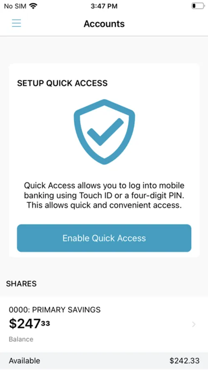The height and width of the screenshot is (370, 208).
Task: Tap the $242.33 available amount
Action: [185, 361]
